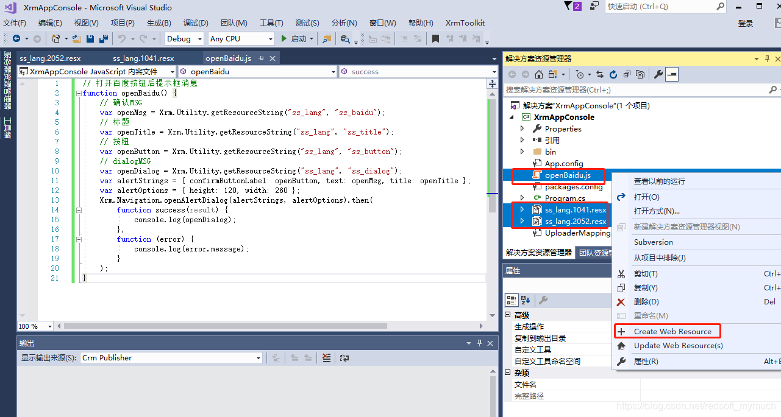The height and width of the screenshot is (417, 781).
Task: Click the 登录 sign-in link
Action: pos(746,23)
